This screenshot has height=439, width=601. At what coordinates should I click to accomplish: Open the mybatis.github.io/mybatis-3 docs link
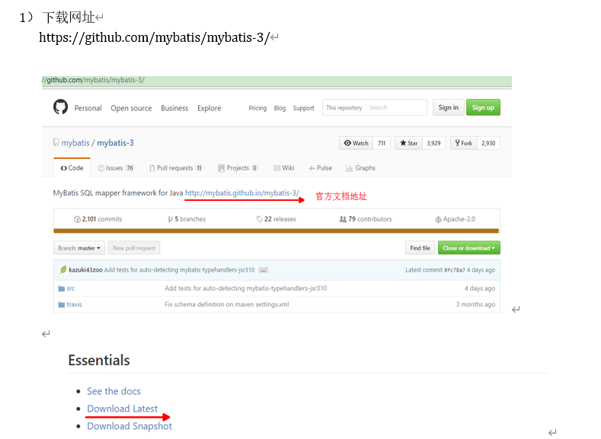click(242, 193)
